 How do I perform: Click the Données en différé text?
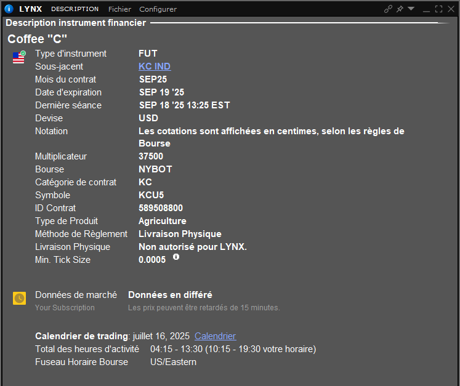pos(170,295)
